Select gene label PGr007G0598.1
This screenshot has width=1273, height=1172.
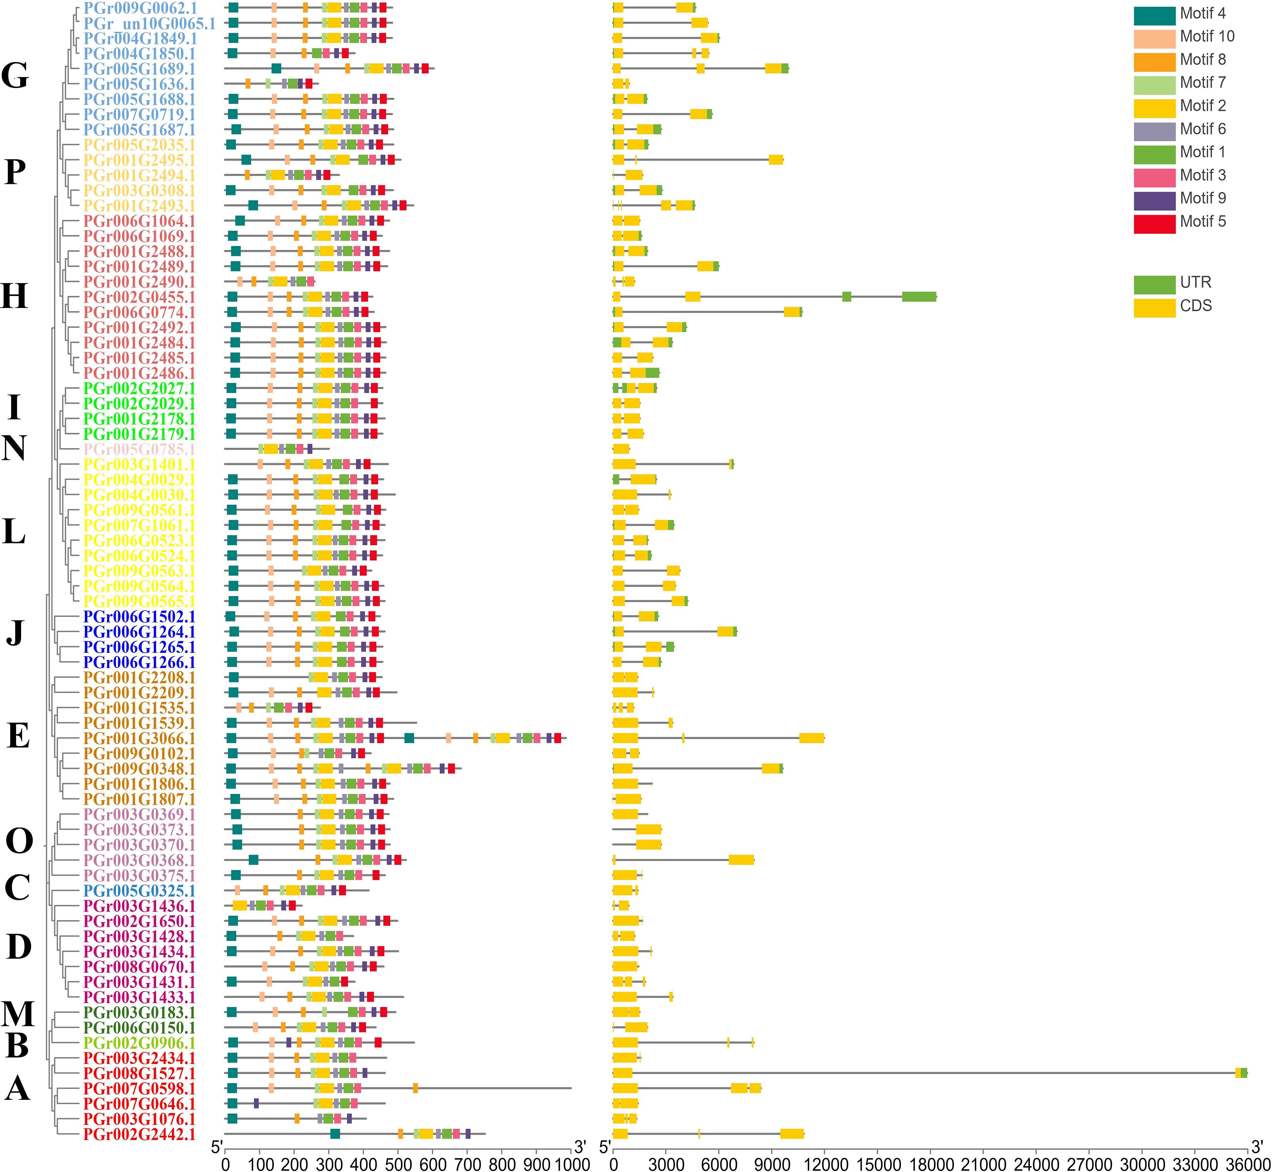coord(140,1089)
